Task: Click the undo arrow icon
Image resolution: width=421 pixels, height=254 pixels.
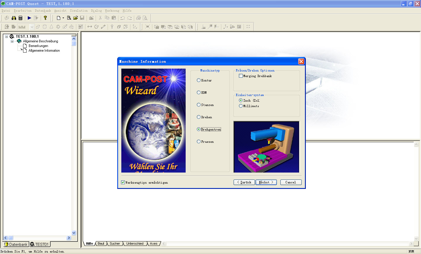Action: (x=122, y=18)
